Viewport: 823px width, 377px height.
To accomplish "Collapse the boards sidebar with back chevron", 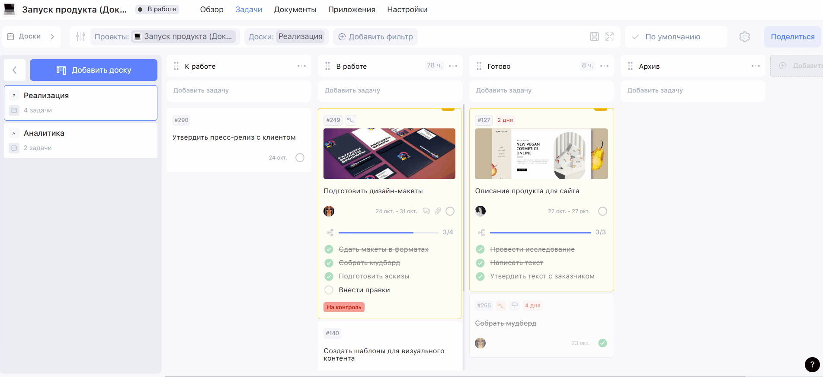I will 15,70.
